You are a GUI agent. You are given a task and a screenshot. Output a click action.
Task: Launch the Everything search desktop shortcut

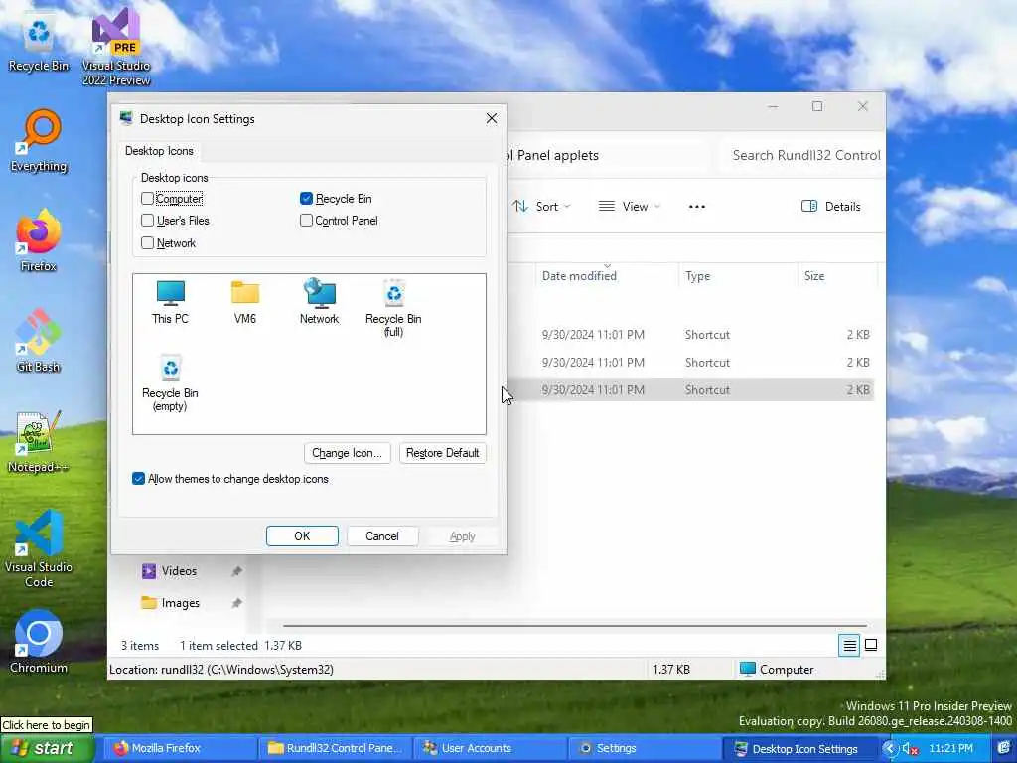coord(39,141)
